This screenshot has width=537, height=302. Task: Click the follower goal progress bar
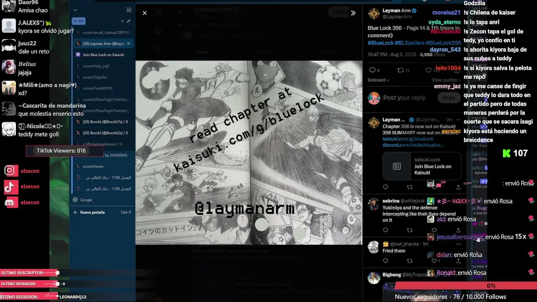tap(465, 286)
